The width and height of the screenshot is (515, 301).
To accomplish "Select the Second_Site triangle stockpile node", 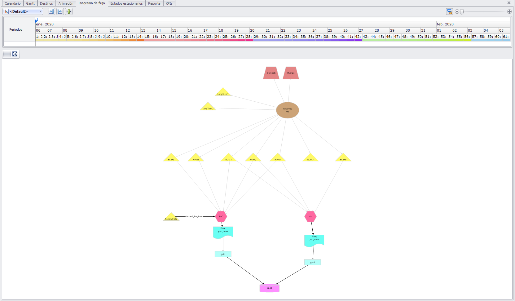I will click(x=171, y=218).
